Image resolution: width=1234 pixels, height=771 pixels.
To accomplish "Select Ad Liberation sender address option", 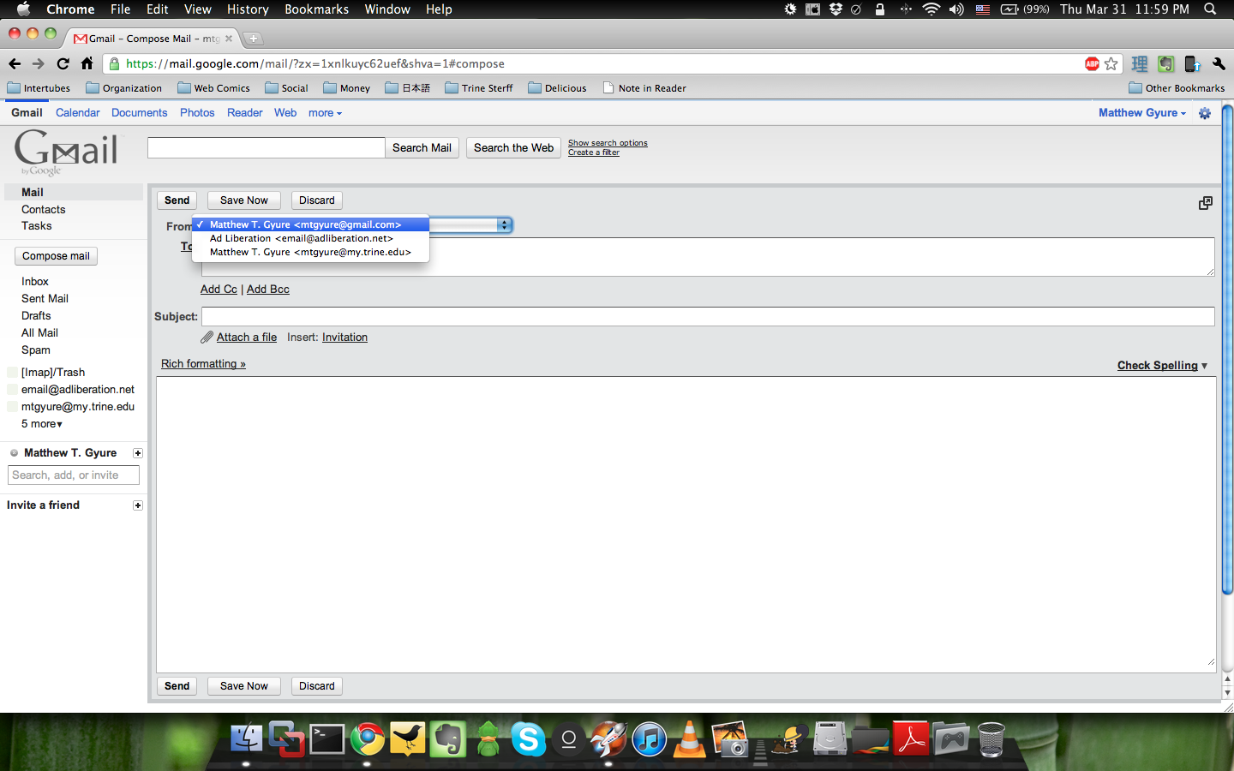I will coord(301,238).
